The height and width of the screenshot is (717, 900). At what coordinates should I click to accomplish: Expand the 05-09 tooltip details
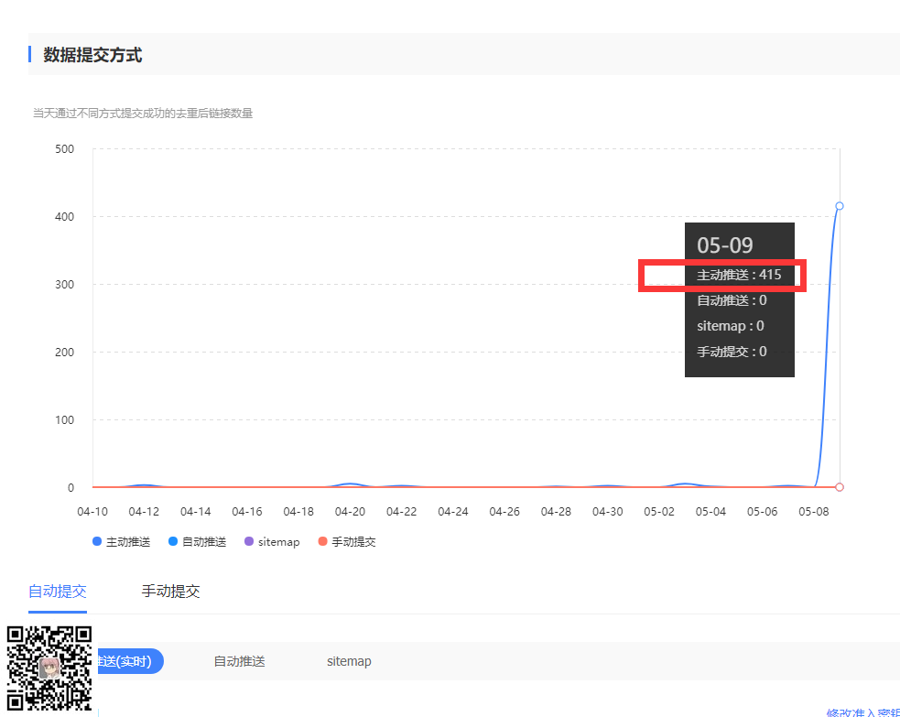pos(728,244)
